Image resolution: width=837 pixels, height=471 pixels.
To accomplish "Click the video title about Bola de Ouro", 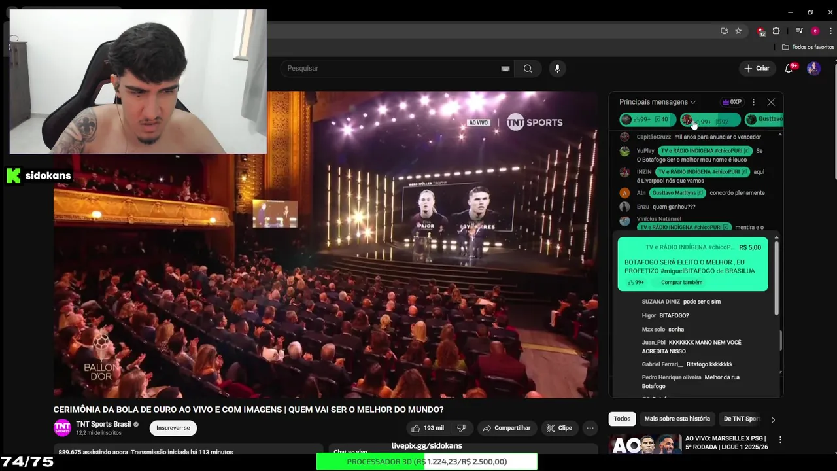I will (x=248, y=410).
